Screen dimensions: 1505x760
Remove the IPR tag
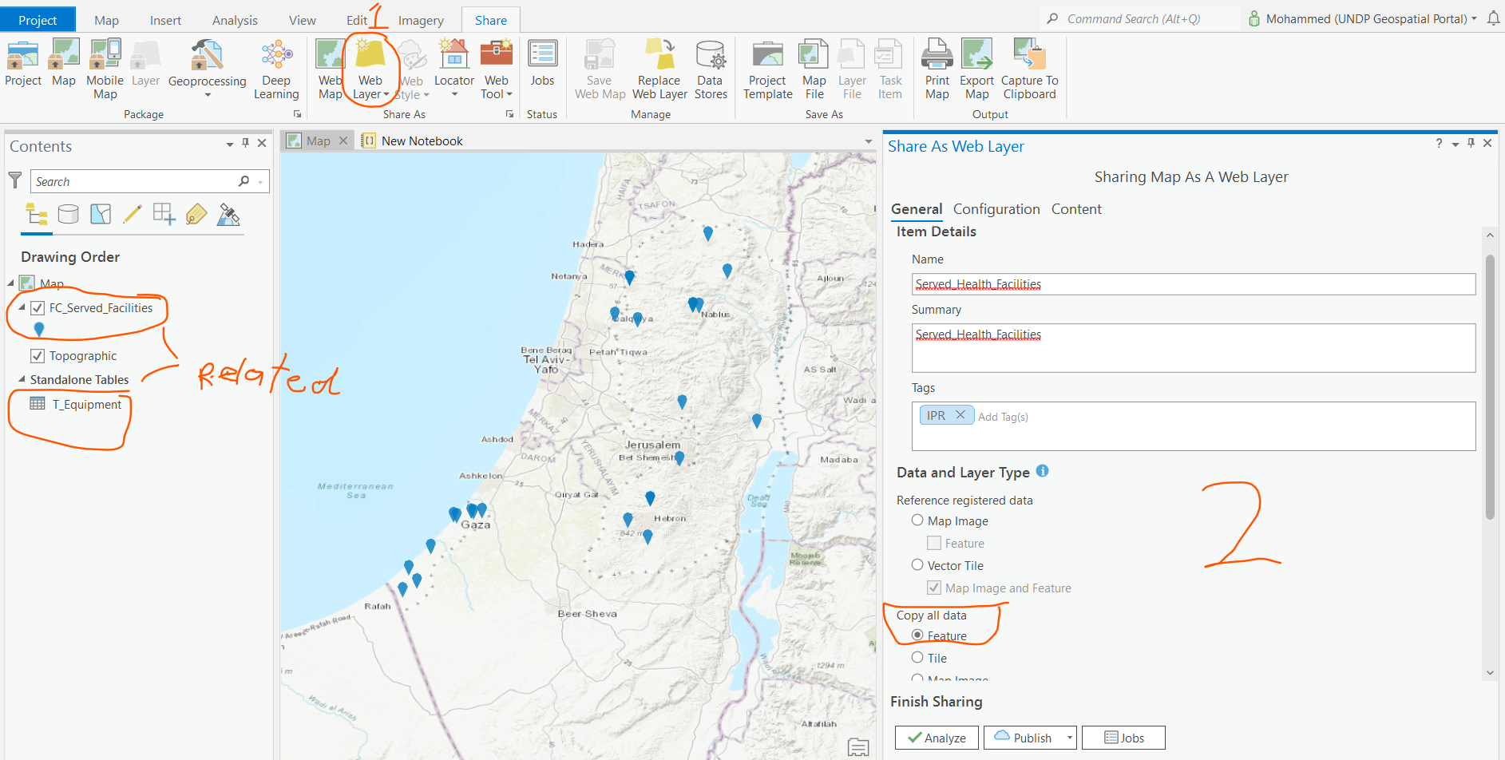960,415
